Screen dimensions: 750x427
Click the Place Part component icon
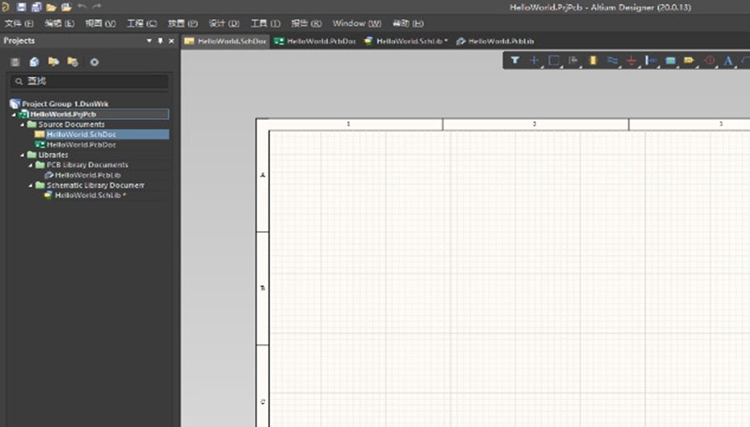[x=593, y=60]
